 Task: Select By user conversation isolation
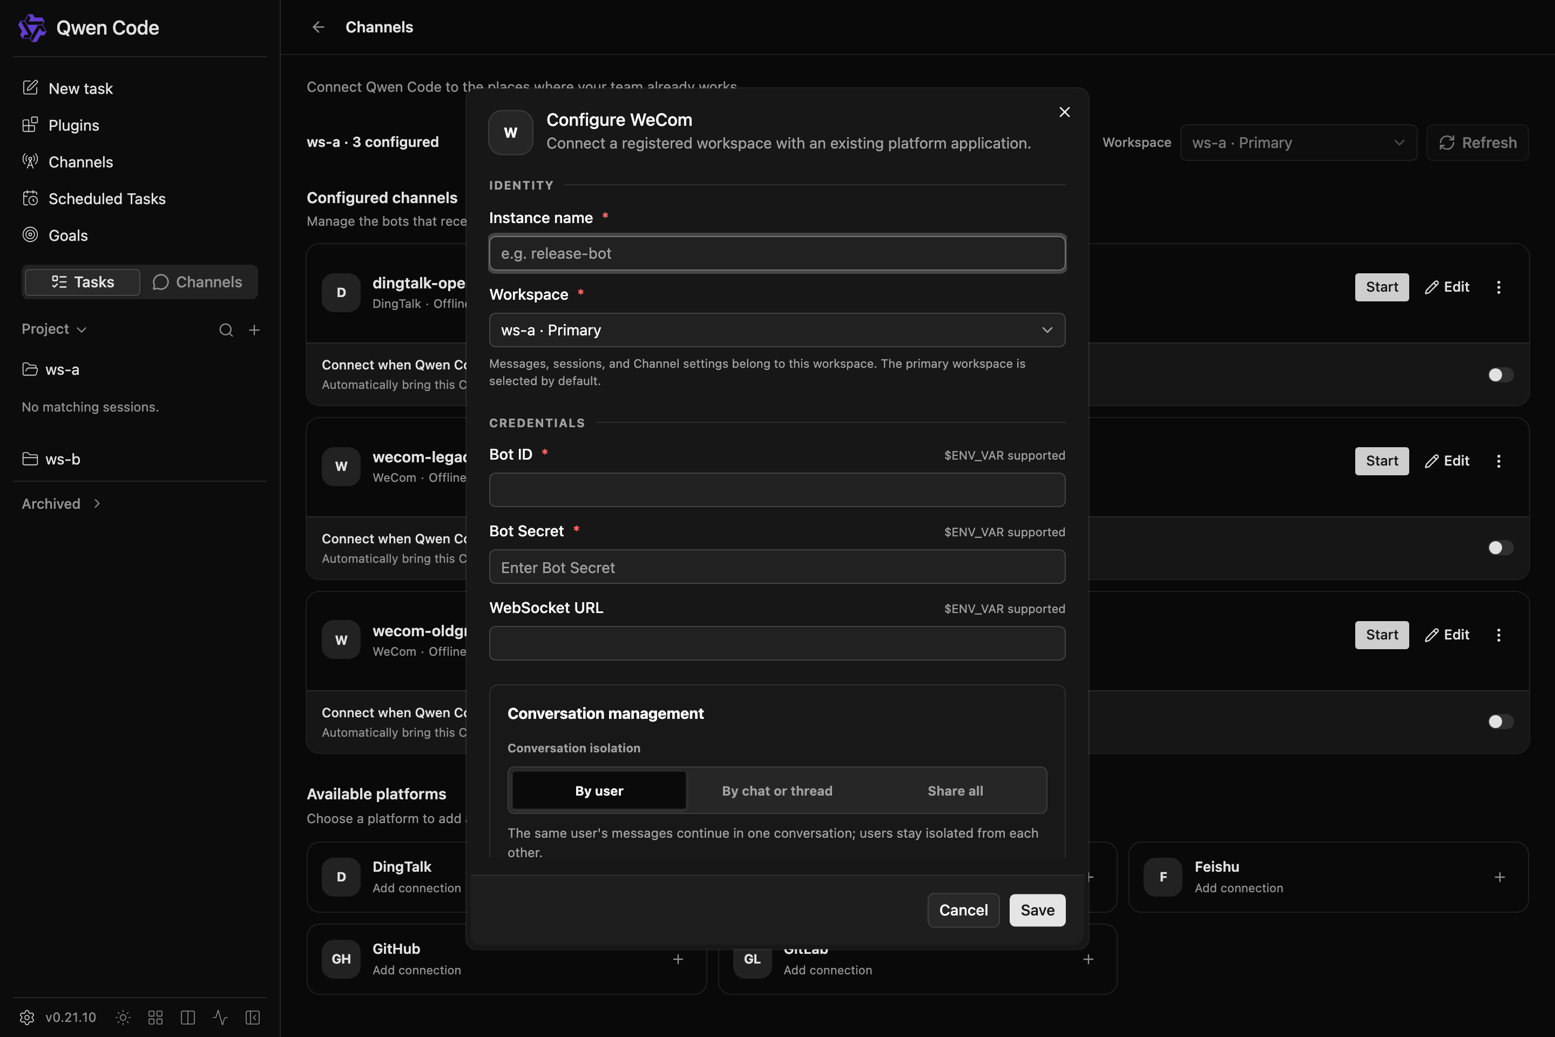click(599, 790)
